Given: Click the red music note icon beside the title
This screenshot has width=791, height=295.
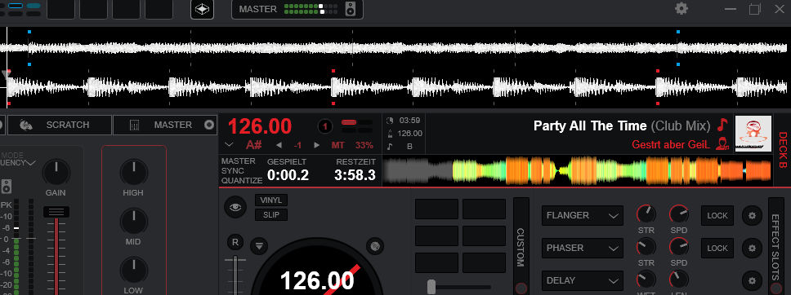Looking at the screenshot, I should [x=723, y=125].
